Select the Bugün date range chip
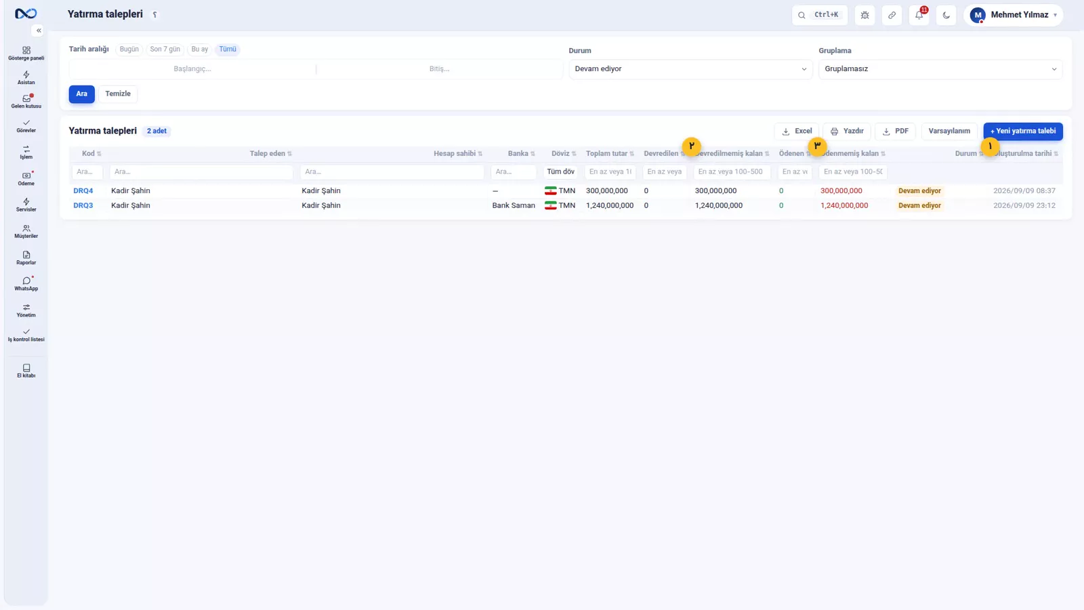Image resolution: width=1084 pixels, height=610 pixels. (129, 49)
